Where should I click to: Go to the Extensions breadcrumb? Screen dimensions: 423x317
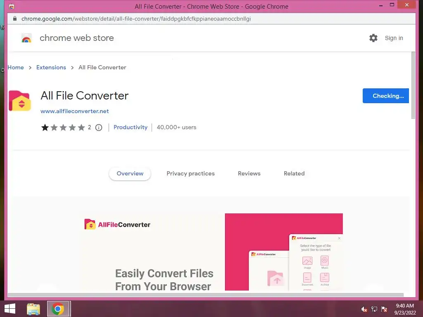tap(51, 67)
